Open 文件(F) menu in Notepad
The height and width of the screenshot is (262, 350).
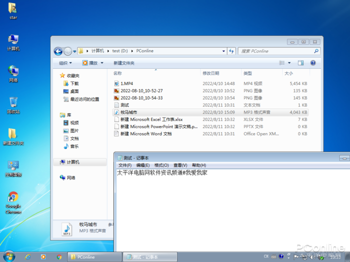(x=124, y=165)
